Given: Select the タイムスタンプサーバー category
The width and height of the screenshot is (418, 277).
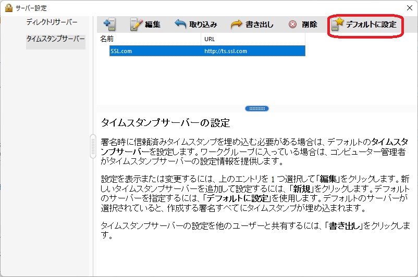Looking at the screenshot, I should tap(55, 39).
